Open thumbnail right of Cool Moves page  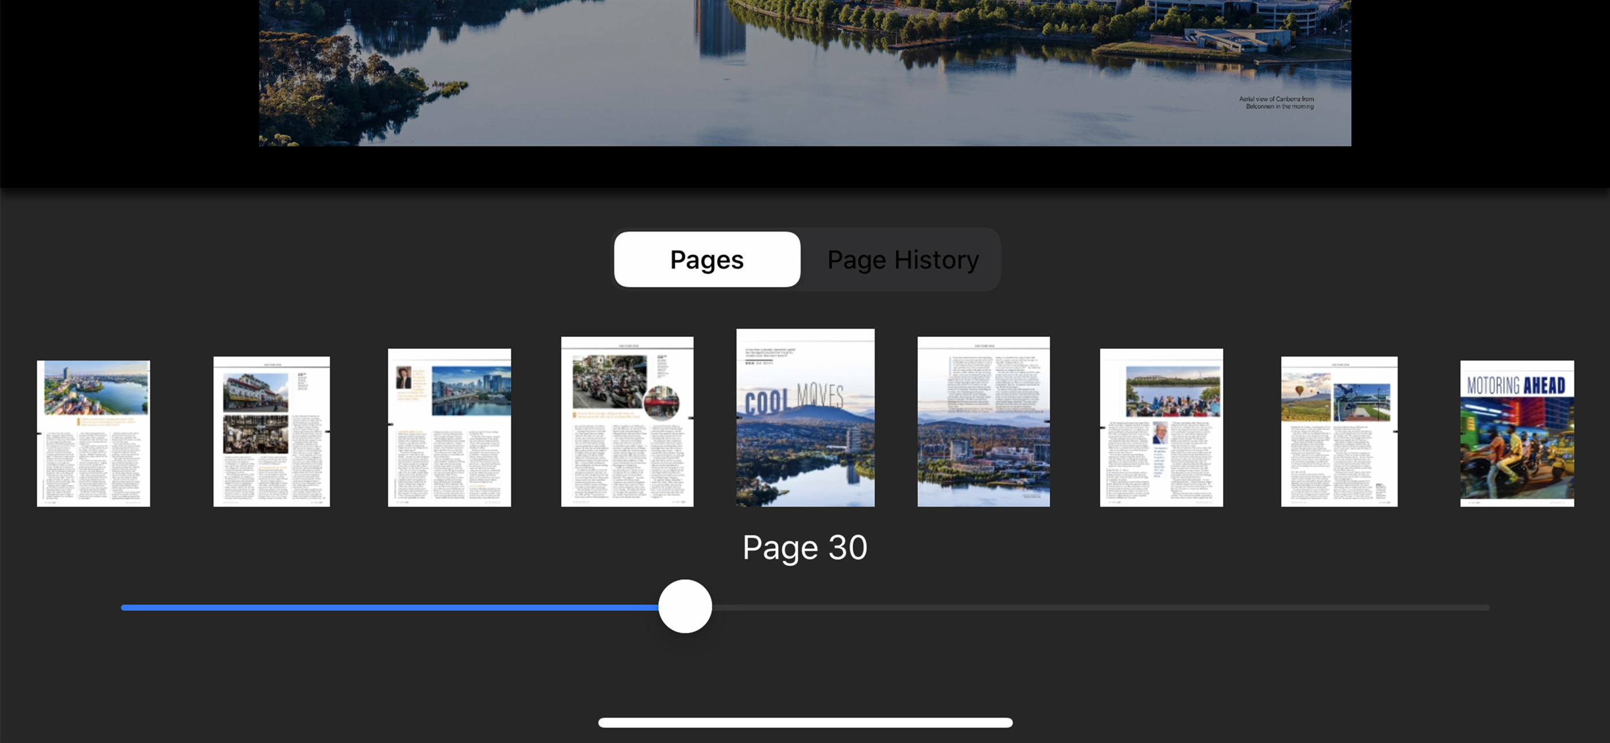click(983, 422)
